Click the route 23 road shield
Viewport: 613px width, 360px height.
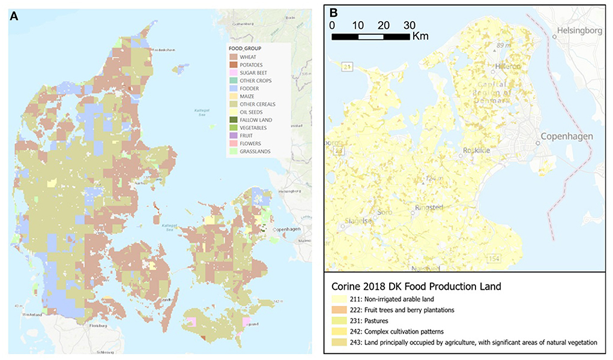coord(339,151)
